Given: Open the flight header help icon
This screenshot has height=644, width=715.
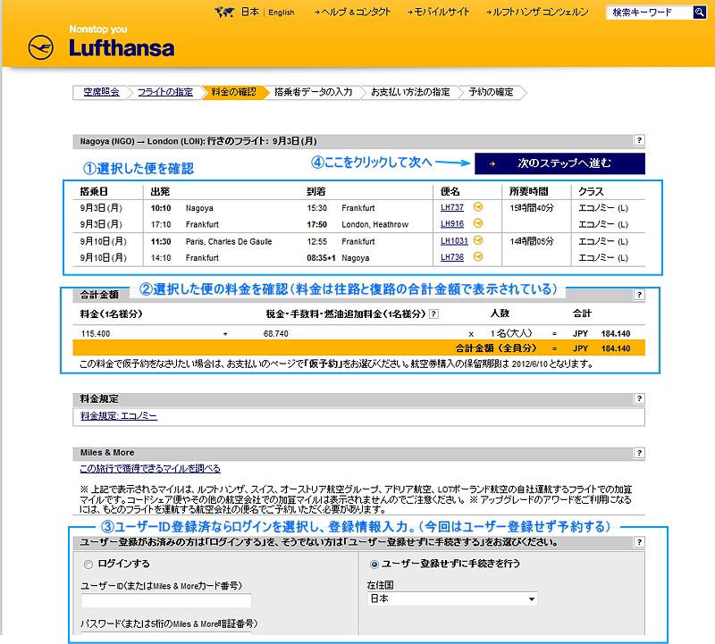Looking at the screenshot, I should point(639,140).
